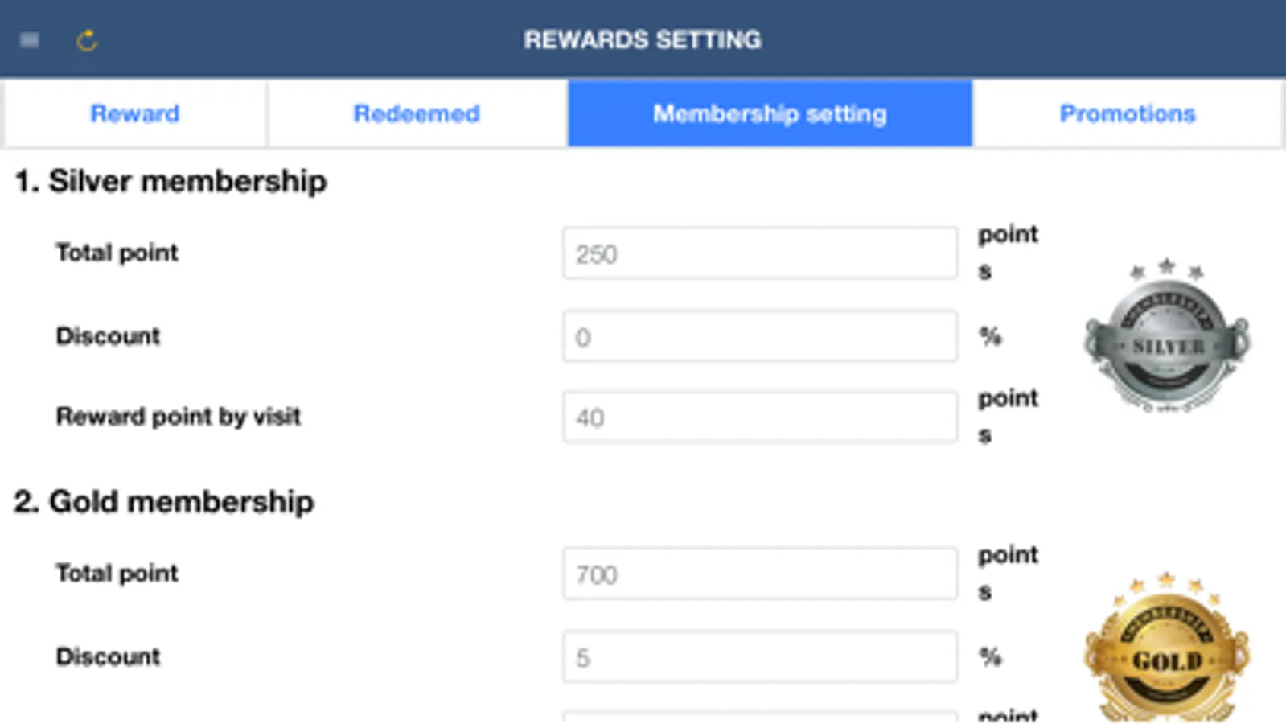Click the Gold Discount input field
This screenshot has height=724, width=1286.
[760, 656]
